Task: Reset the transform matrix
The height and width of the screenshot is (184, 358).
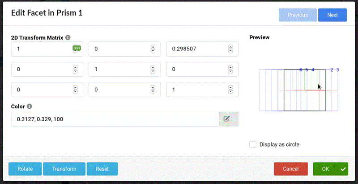Action: 102,169
